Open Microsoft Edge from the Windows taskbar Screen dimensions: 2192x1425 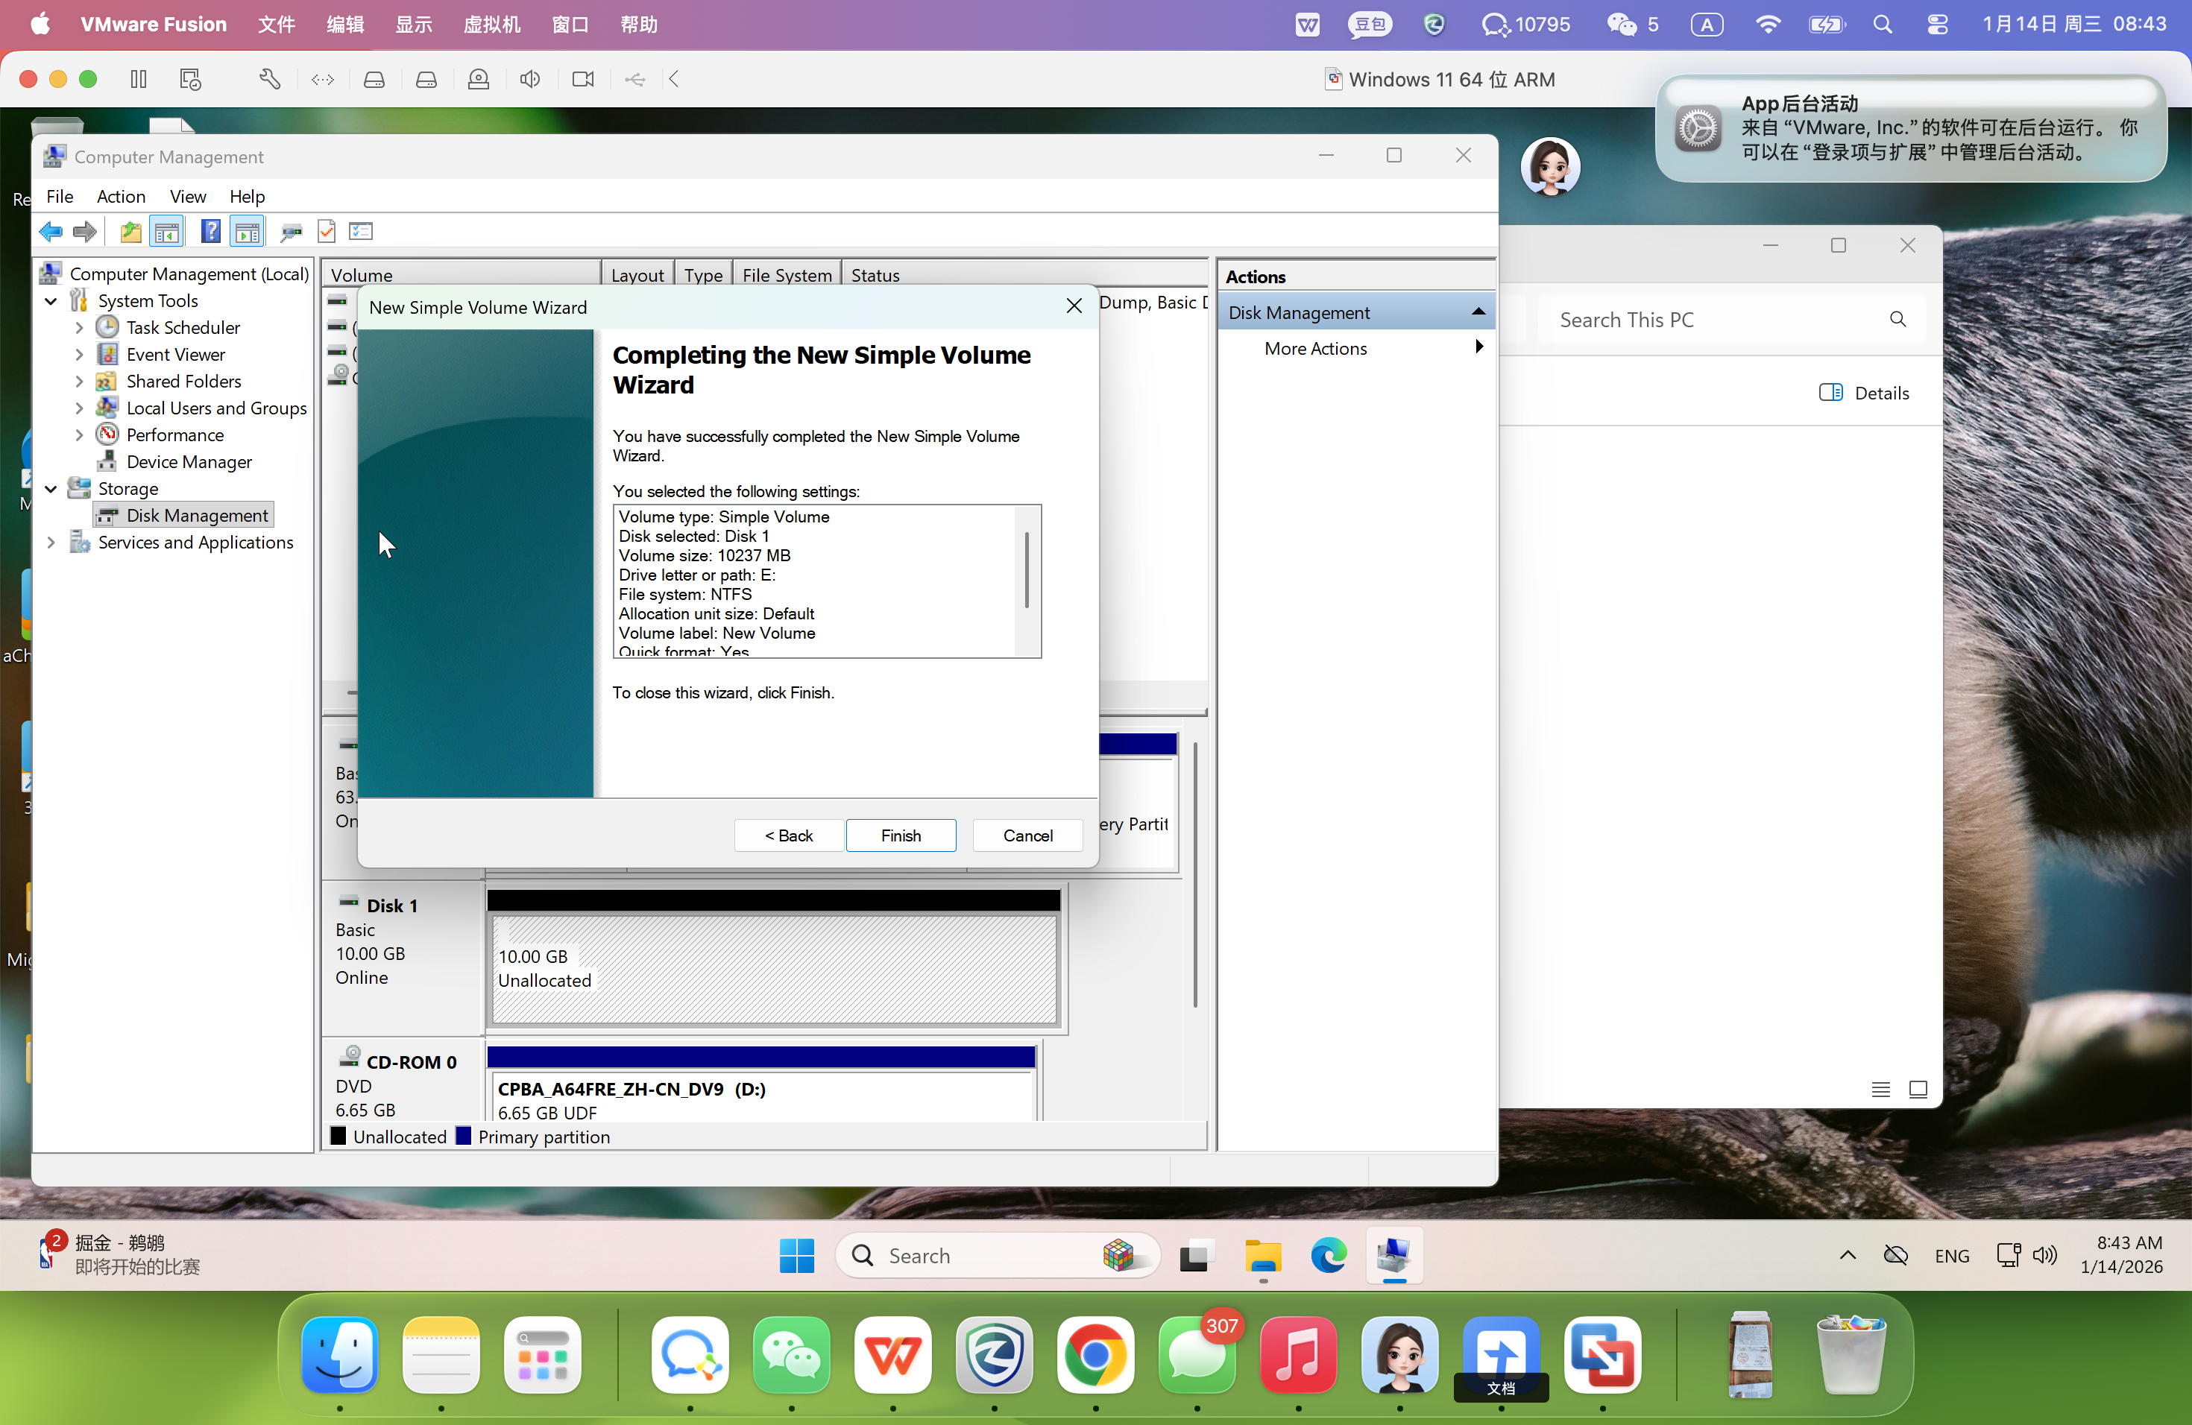click(x=1328, y=1256)
